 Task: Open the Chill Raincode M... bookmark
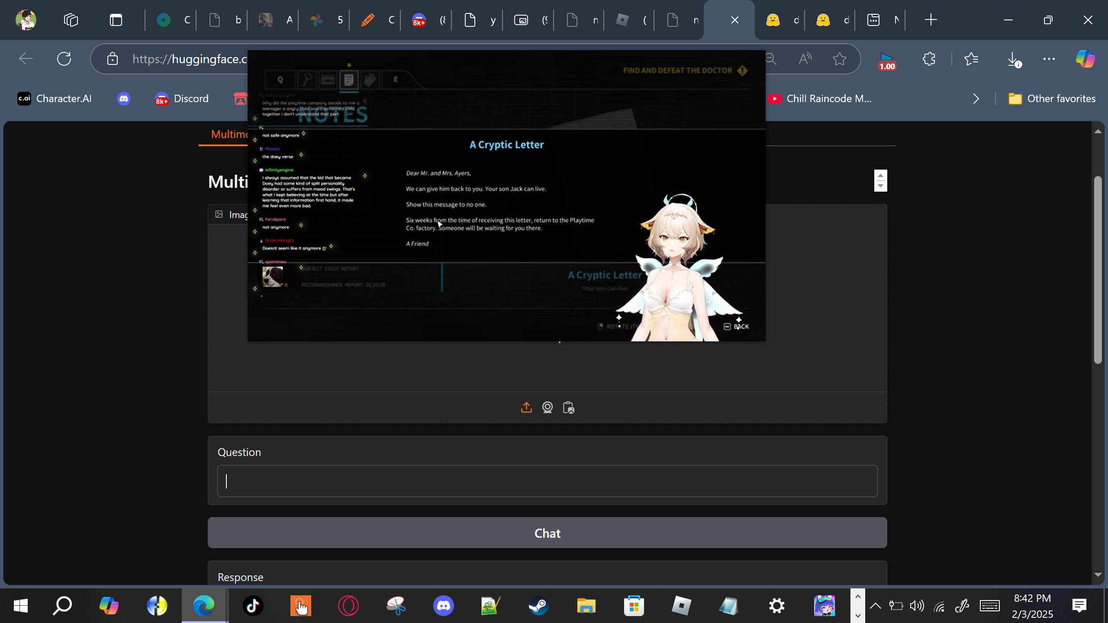[820, 99]
